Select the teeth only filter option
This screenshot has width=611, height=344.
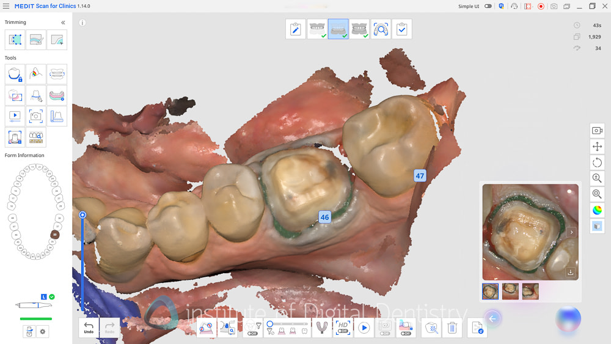pos(305,331)
